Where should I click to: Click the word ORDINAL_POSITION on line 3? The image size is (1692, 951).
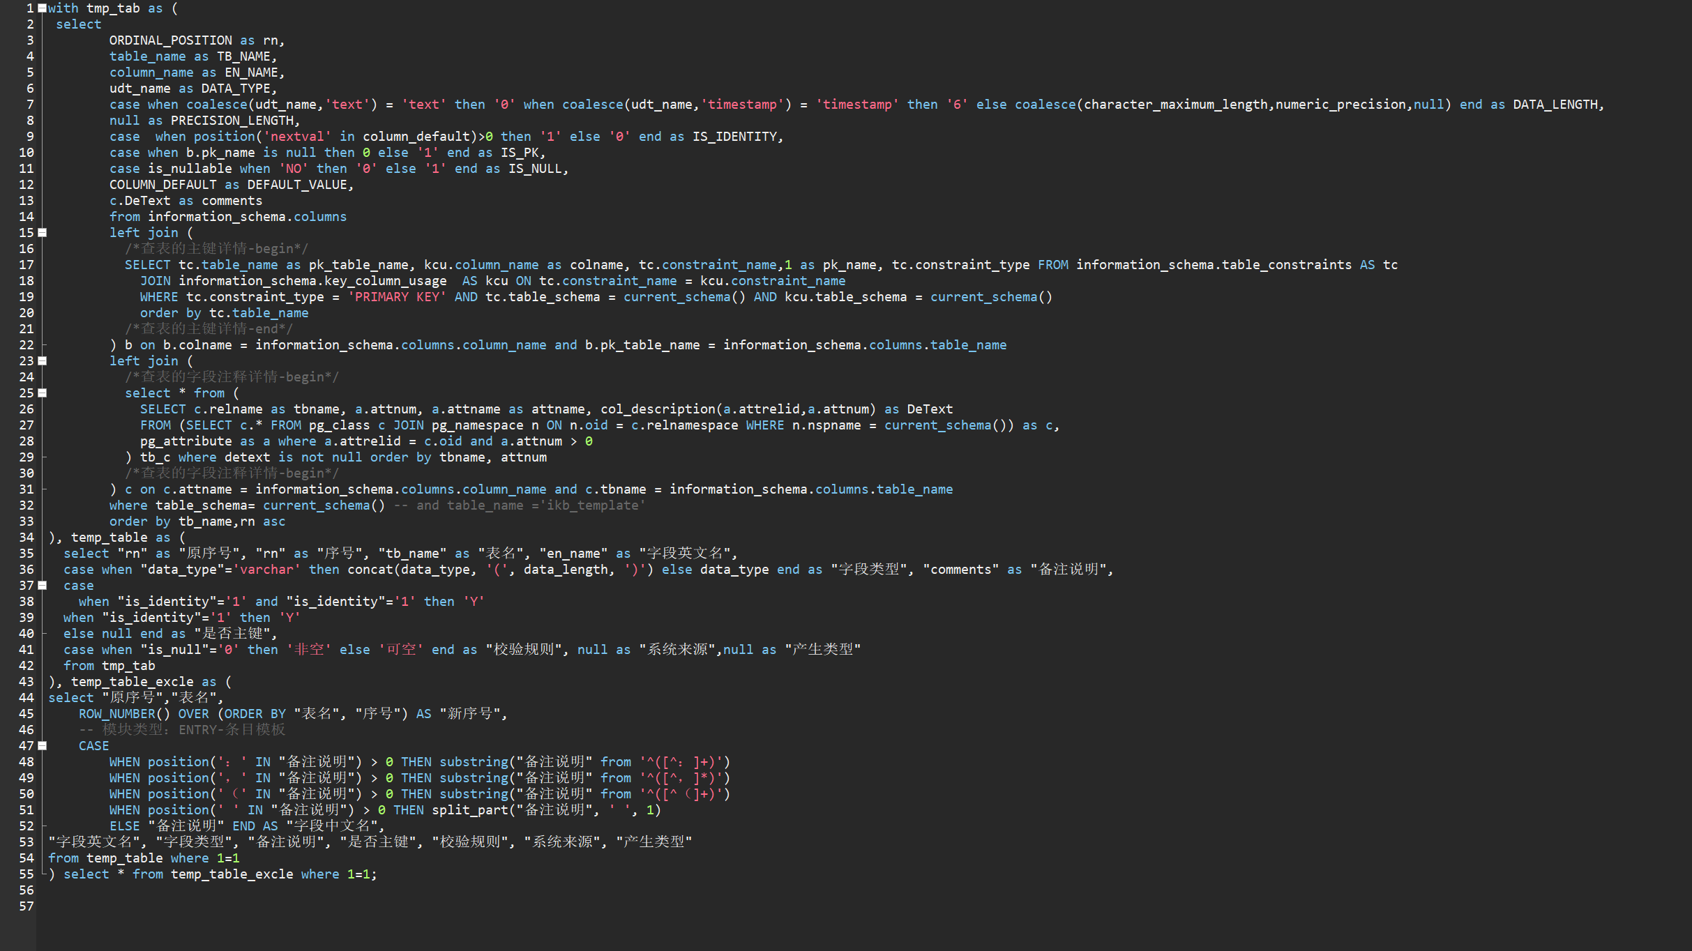(x=171, y=40)
